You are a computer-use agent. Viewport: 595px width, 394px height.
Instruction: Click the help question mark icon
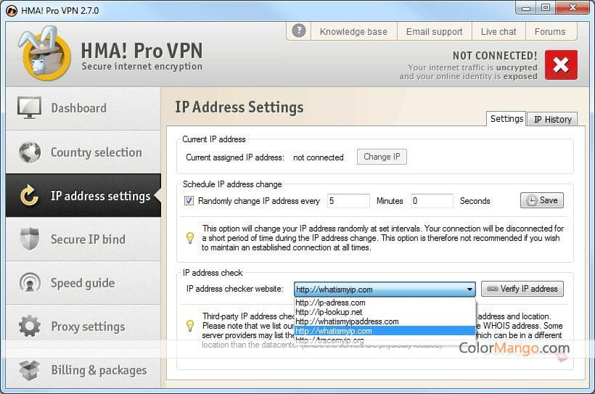pos(299,30)
